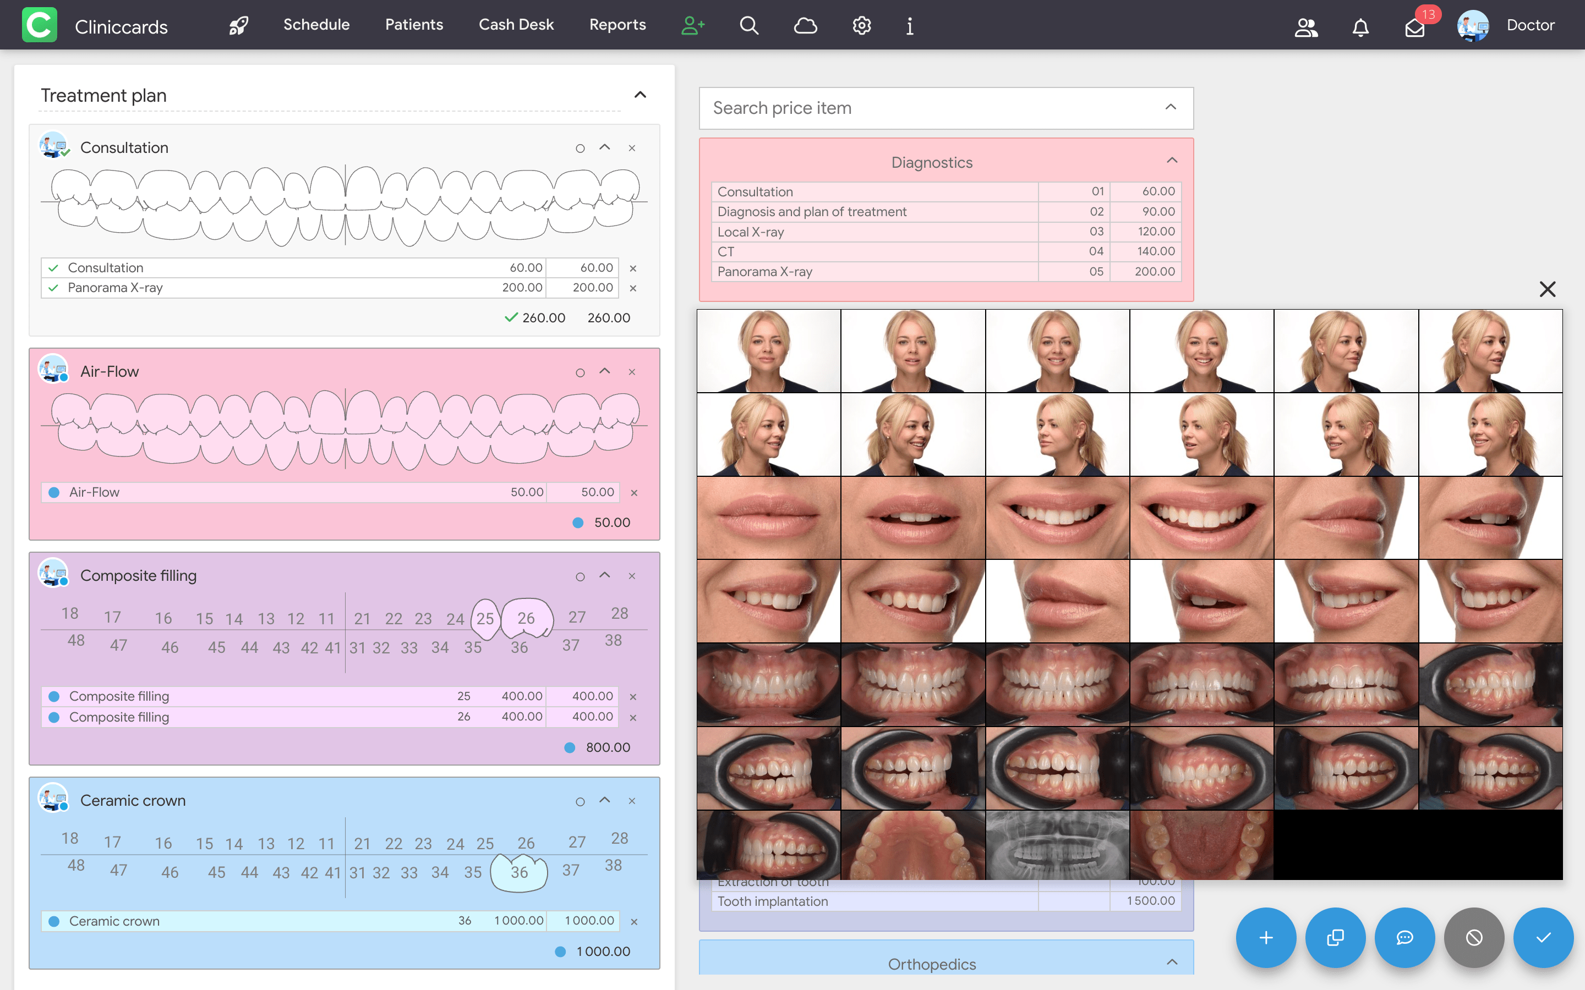1585x990 pixels.
Task: Open settings gear icon
Action: (x=861, y=25)
